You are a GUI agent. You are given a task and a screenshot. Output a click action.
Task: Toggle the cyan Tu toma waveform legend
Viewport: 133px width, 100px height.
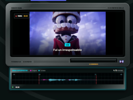click(42, 71)
